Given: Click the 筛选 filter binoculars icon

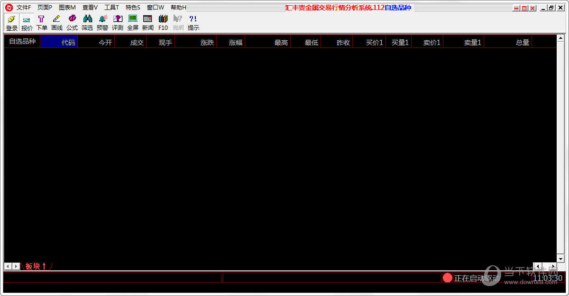Looking at the screenshot, I should (x=87, y=22).
